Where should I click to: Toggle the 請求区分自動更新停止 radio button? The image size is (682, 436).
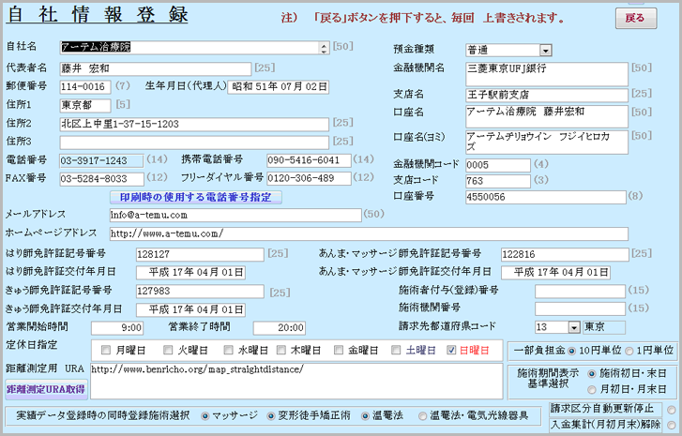click(671, 409)
